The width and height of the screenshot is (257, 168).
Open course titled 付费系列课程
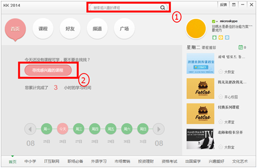click(x=228, y=107)
